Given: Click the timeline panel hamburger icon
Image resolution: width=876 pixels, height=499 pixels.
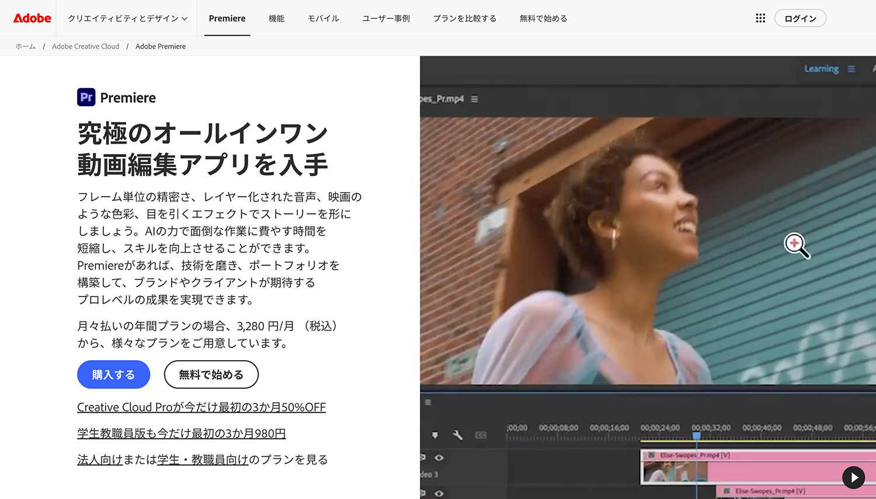Looking at the screenshot, I should 428,402.
